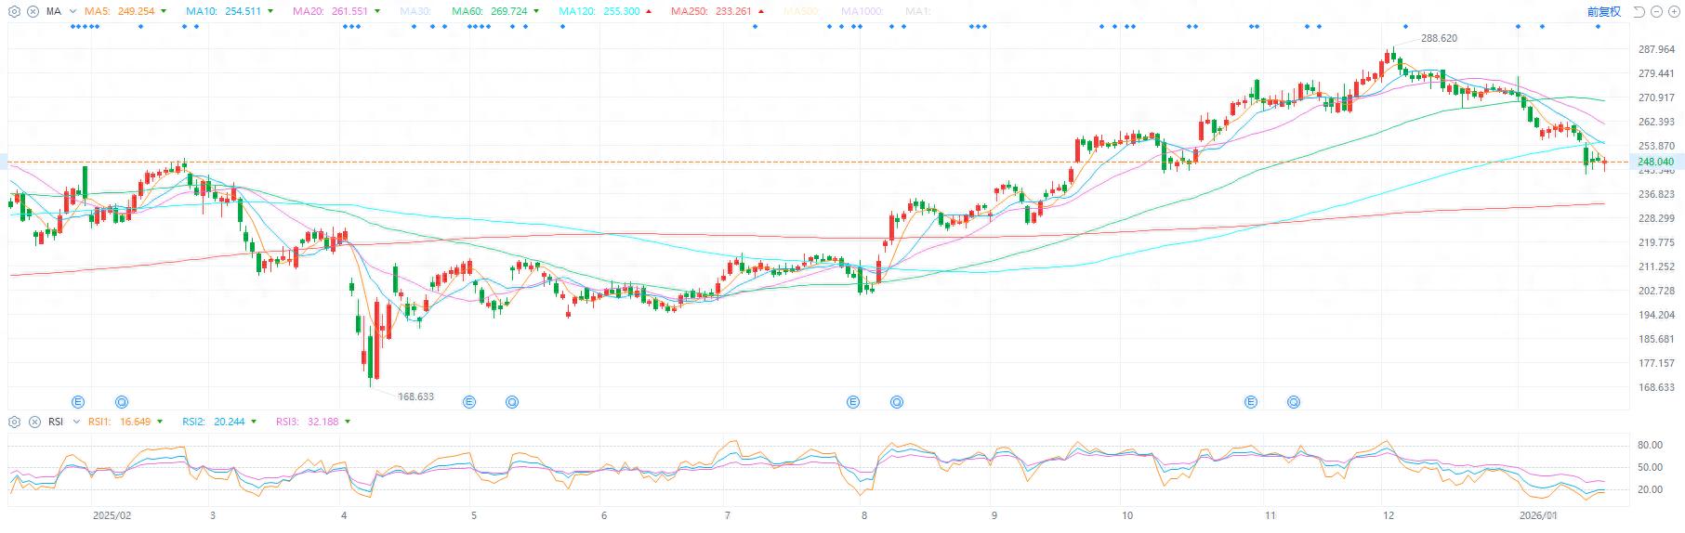Click the Q marker before month 5
Screen dimensions: 1685x533
click(512, 402)
